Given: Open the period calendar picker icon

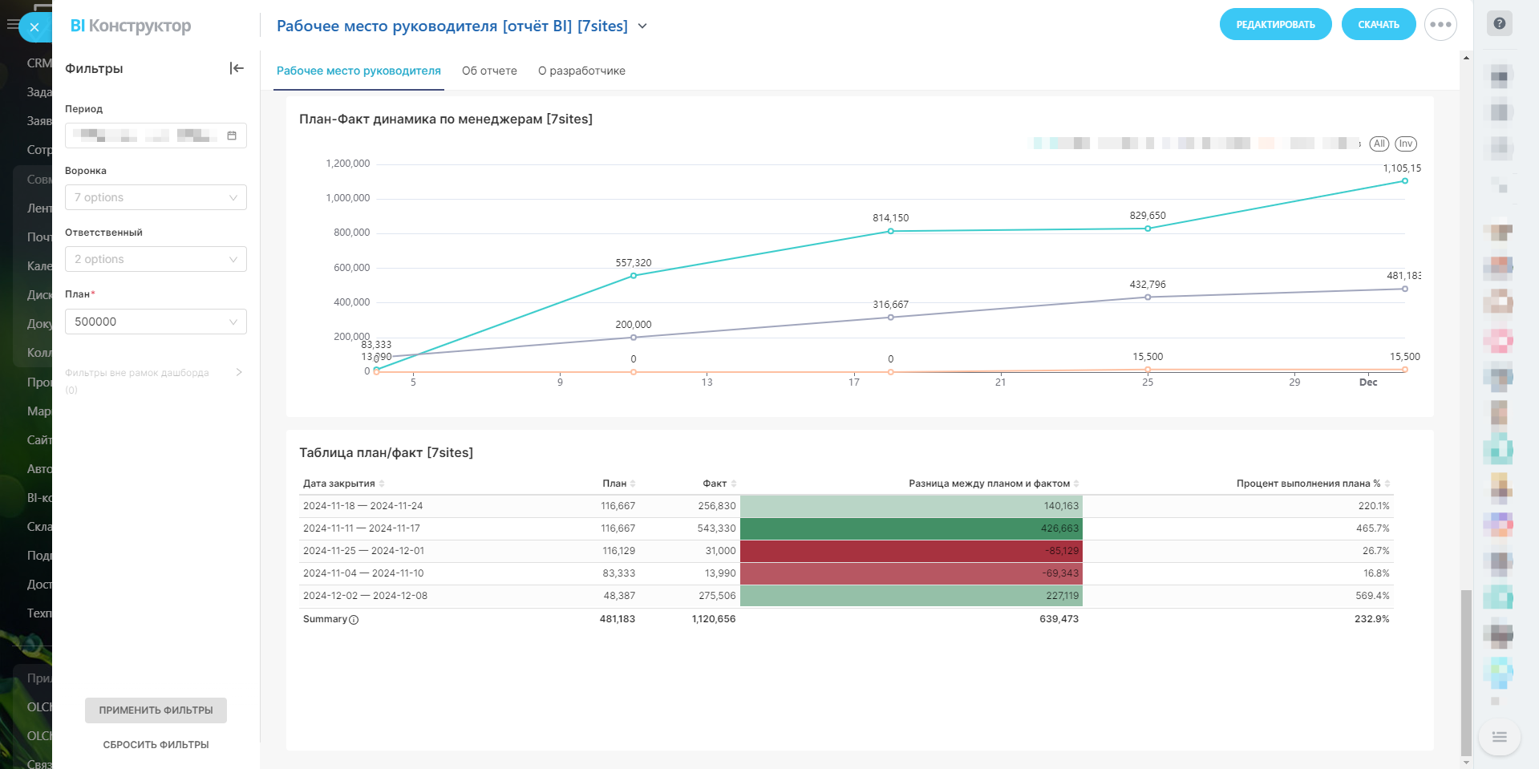Looking at the screenshot, I should (232, 136).
